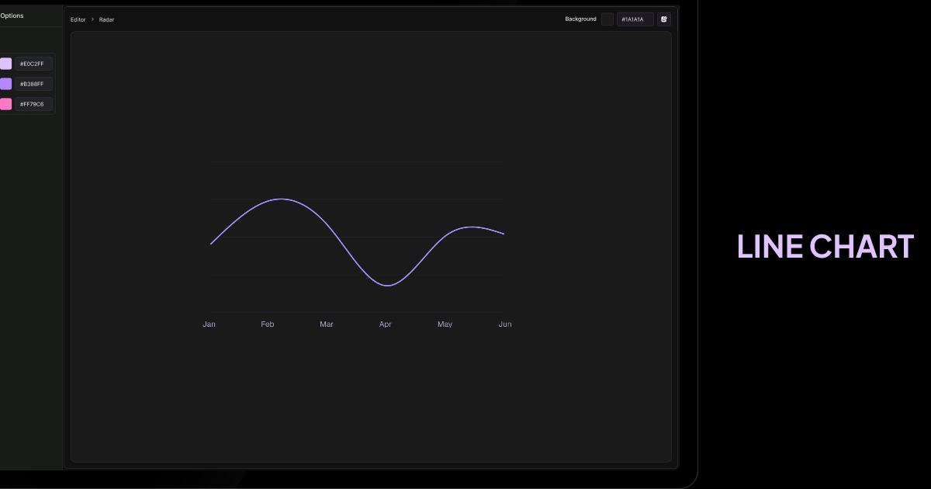Click the Options panel header
931x489 pixels.
11,15
